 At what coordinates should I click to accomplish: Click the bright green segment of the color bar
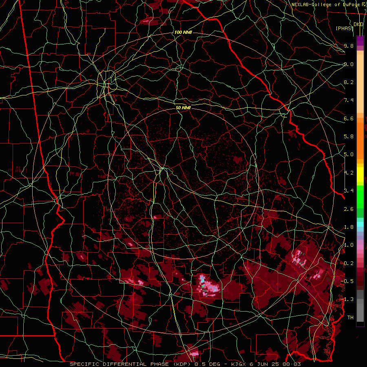pyautogui.click(x=360, y=197)
